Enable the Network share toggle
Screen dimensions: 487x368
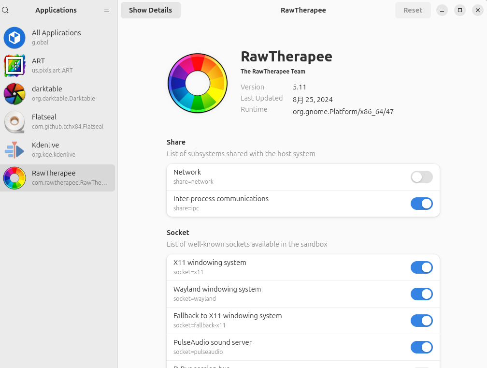(421, 177)
